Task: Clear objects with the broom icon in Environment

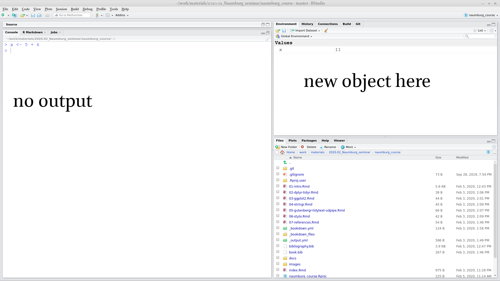Action: coord(326,30)
